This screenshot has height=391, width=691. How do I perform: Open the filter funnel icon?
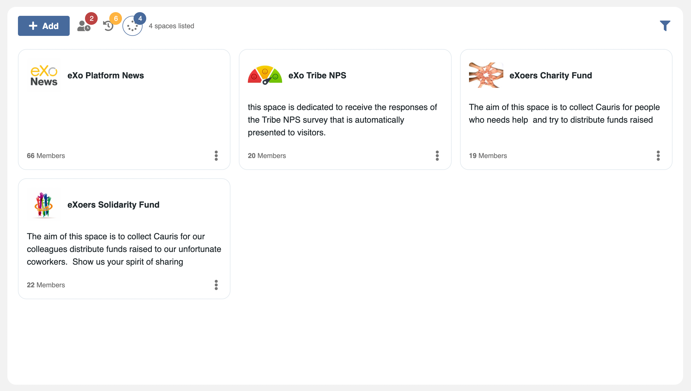coord(665,26)
